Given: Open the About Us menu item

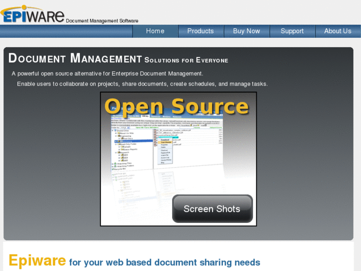Looking at the screenshot, I should click(x=338, y=31).
